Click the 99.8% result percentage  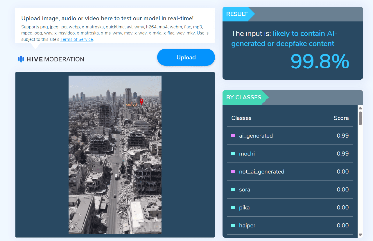[x=320, y=61]
